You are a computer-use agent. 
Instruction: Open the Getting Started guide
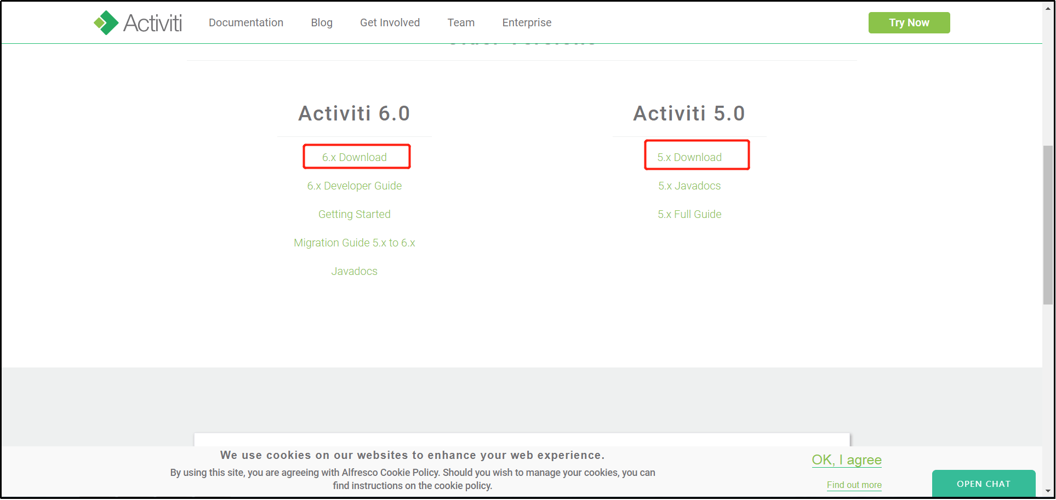[x=355, y=214]
